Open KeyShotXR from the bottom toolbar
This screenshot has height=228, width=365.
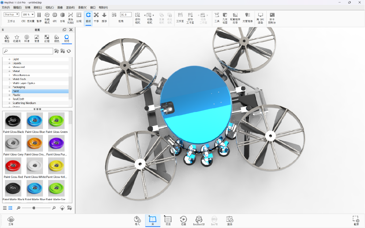(199, 220)
